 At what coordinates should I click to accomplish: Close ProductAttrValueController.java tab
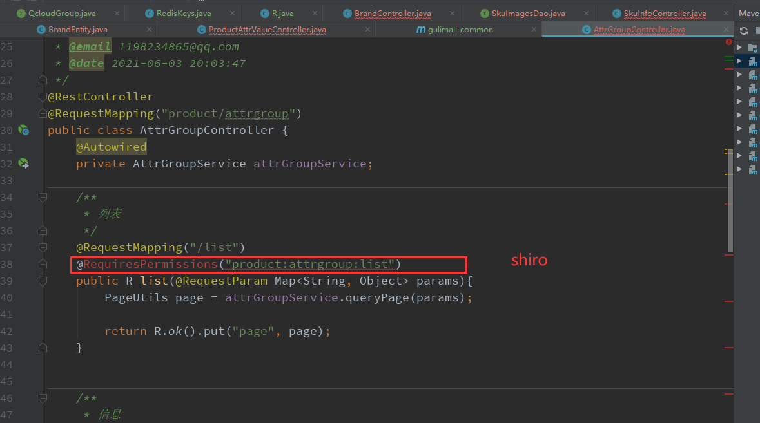click(x=368, y=30)
